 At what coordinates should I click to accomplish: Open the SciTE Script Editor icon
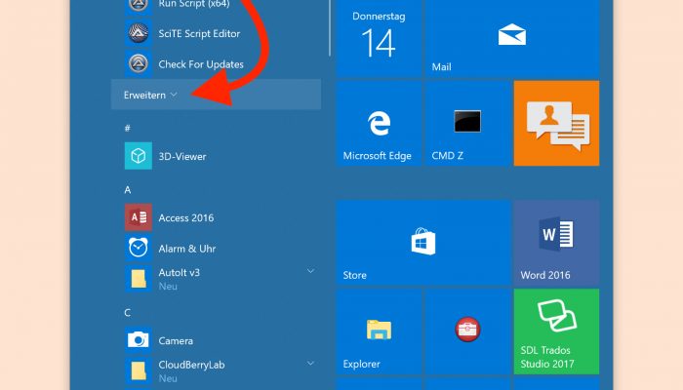(x=139, y=33)
